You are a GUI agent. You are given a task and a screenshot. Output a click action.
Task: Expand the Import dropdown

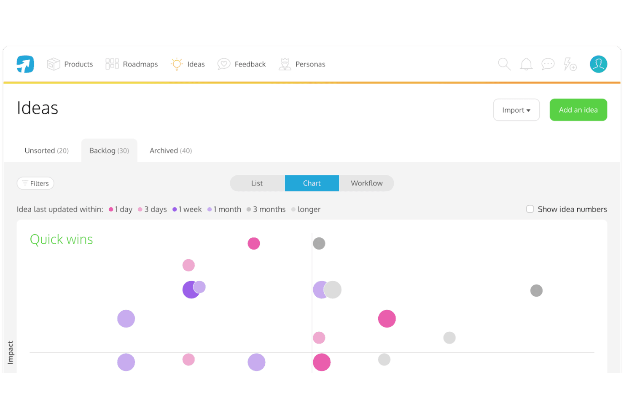(x=516, y=110)
